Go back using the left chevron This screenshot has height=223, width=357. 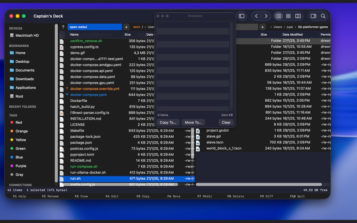pos(256,16)
